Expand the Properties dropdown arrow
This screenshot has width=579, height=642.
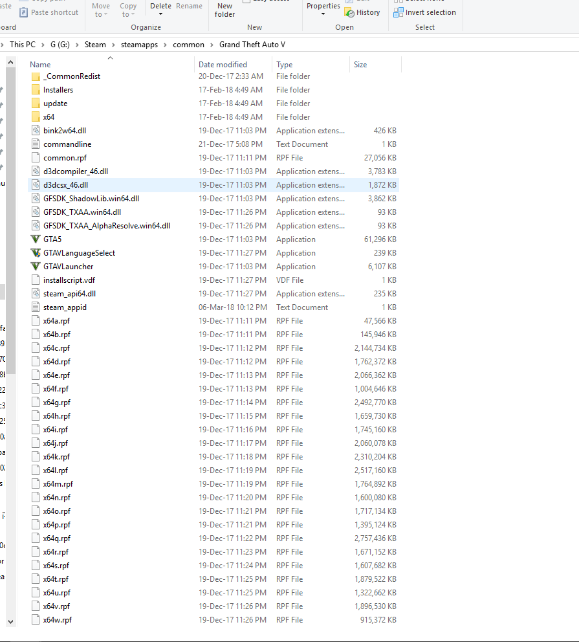[323, 14]
